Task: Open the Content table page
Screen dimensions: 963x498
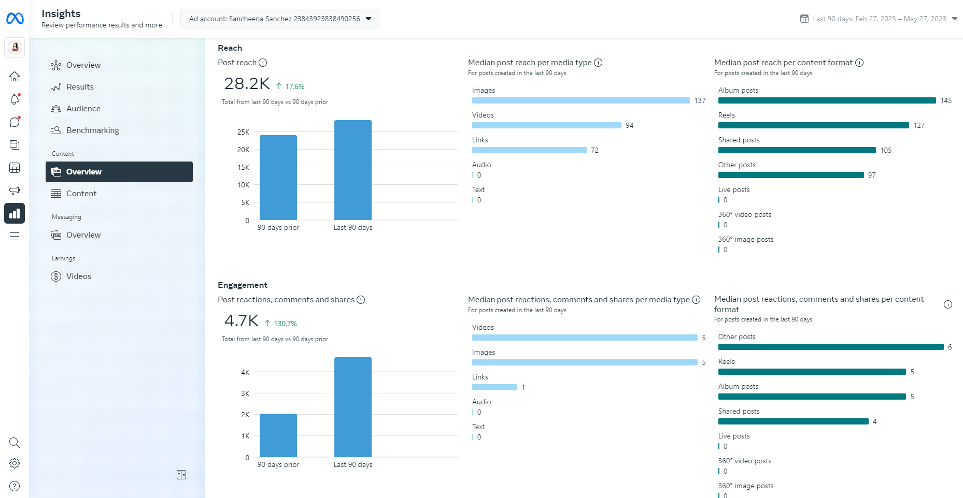Action: 81,194
